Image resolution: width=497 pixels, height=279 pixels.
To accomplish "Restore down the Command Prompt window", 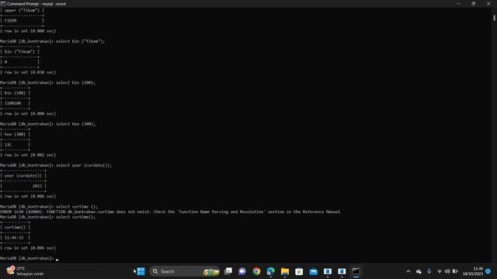I will click(x=473, y=4).
